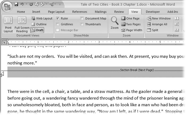186x115 pixels.
Task: Open Customize Quick Access Toolbar dropdown
Action: coord(60,5)
